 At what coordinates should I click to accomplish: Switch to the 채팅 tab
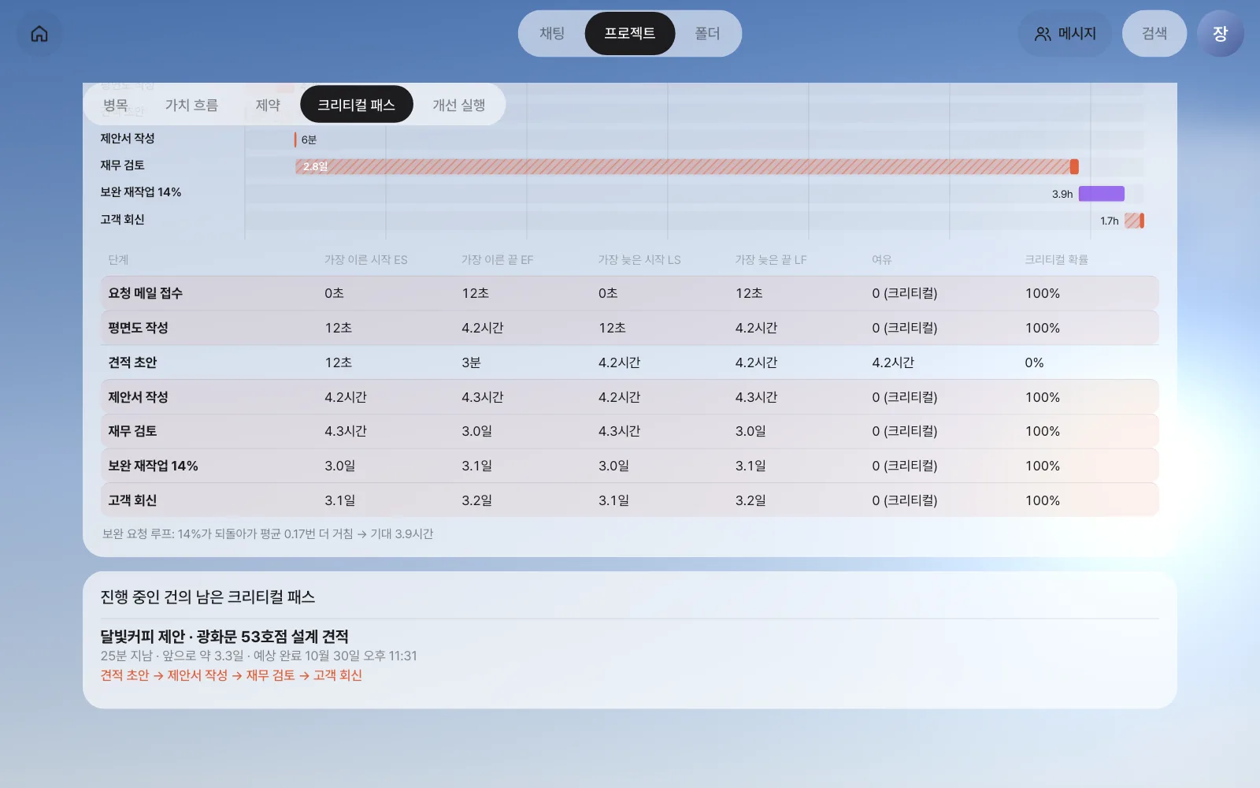click(x=552, y=34)
